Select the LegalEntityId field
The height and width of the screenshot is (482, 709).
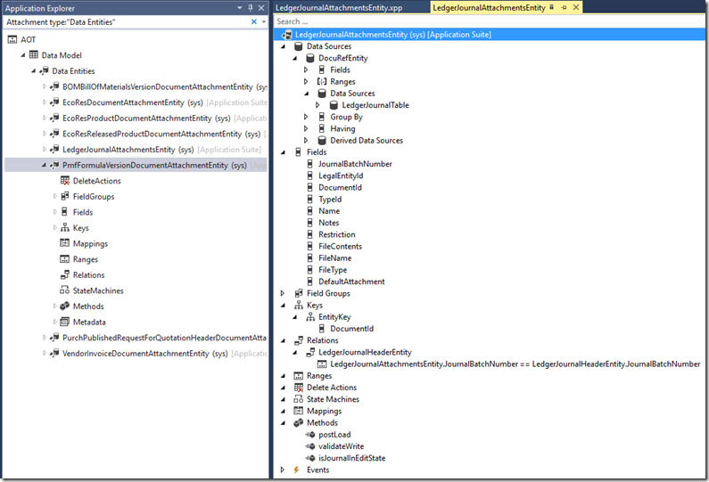tap(341, 176)
